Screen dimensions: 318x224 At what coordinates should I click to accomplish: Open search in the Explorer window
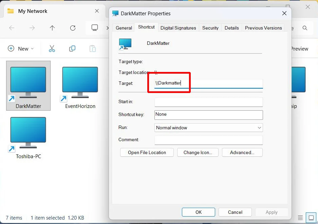coord(305,28)
